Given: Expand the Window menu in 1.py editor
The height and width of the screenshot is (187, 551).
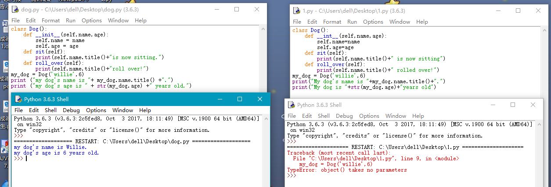Looking at the screenshot, I should (400, 22).
